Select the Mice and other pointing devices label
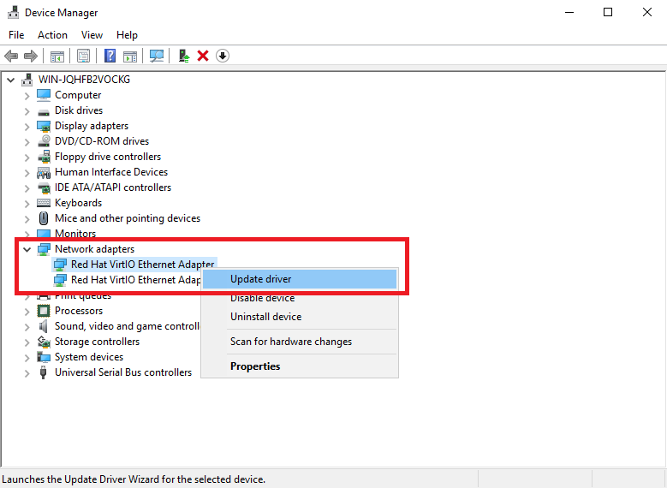Image resolution: width=667 pixels, height=488 pixels. tap(128, 218)
